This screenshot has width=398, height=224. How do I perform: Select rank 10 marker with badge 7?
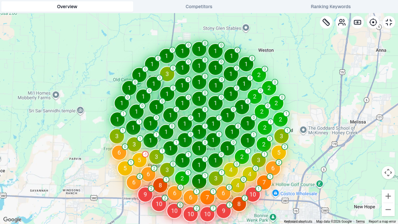click(x=208, y=214)
